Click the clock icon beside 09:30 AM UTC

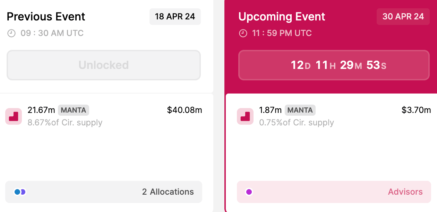11,34
